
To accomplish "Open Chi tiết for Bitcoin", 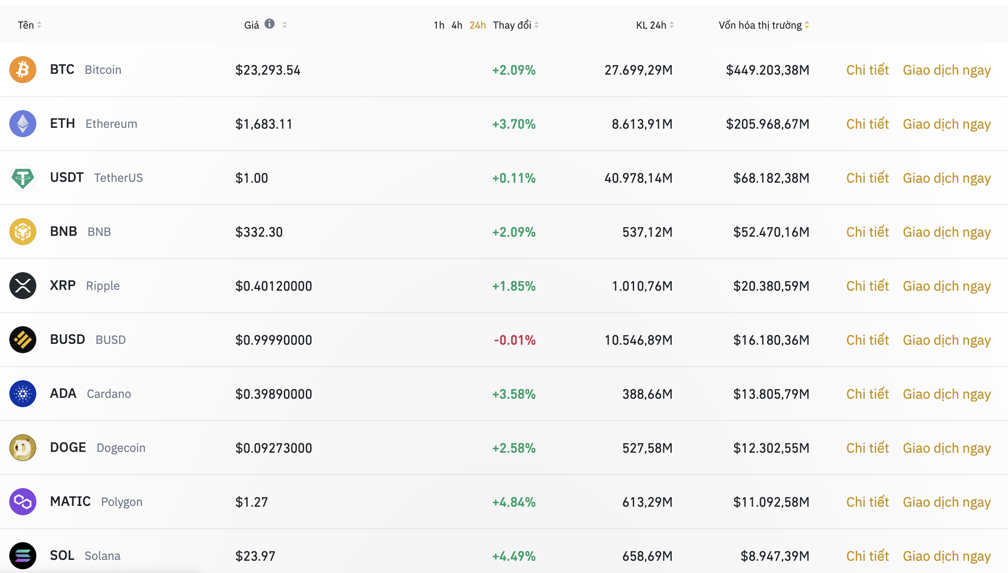I will pyautogui.click(x=867, y=70).
